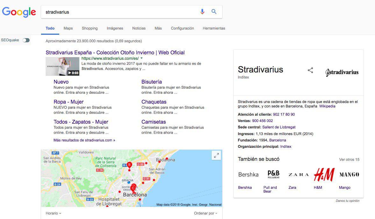Click the H&M logo

[x=324, y=175]
